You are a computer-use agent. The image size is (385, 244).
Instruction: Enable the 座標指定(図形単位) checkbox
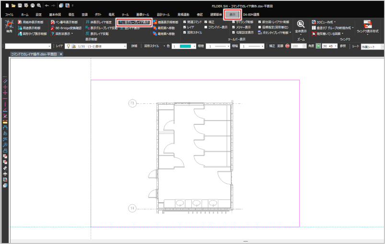(x=258, y=27)
